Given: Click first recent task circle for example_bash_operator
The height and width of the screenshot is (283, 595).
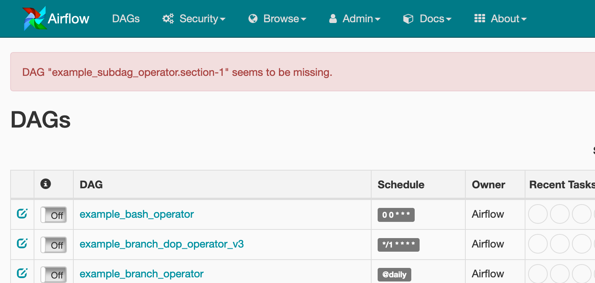Looking at the screenshot, I should [538, 214].
